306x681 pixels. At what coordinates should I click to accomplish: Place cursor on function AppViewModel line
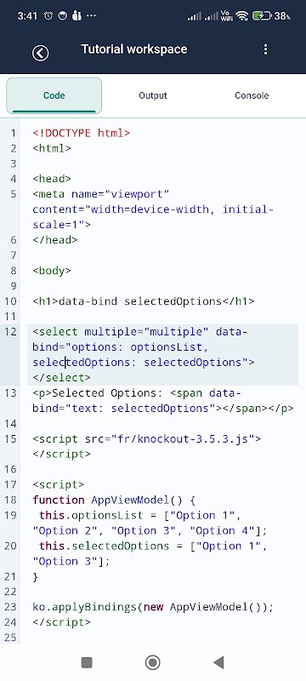[114, 500]
